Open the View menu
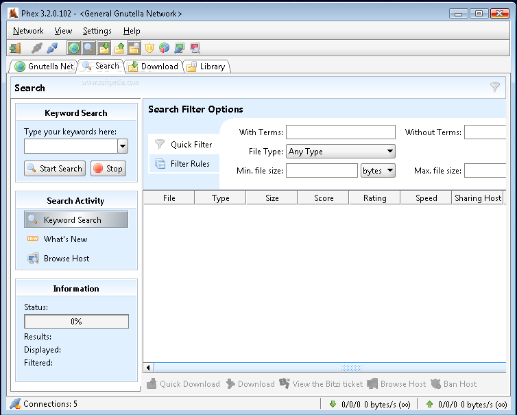This screenshot has height=415, width=517. coord(63,31)
